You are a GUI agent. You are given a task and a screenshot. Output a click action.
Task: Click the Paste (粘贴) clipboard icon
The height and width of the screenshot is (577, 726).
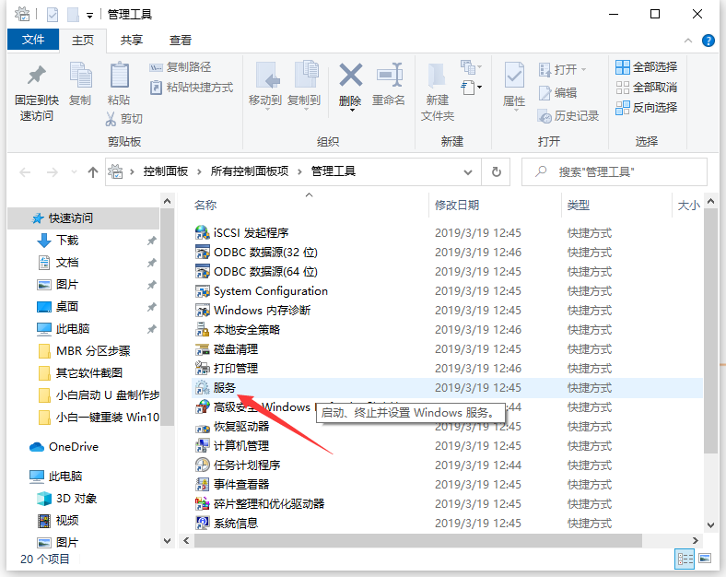pyautogui.click(x=119, y=76)
